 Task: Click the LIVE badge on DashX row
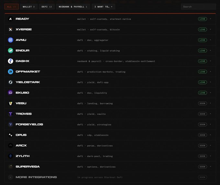(x=202, y=61)
